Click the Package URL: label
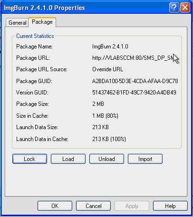This screenshot has height=217, width=193. click(x=33, y=58)
